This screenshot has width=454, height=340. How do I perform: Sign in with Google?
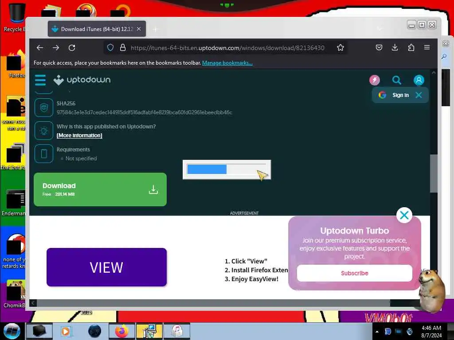click(394, 95)
